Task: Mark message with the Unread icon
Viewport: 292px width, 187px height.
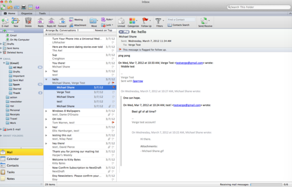Action: click(121, 21)
